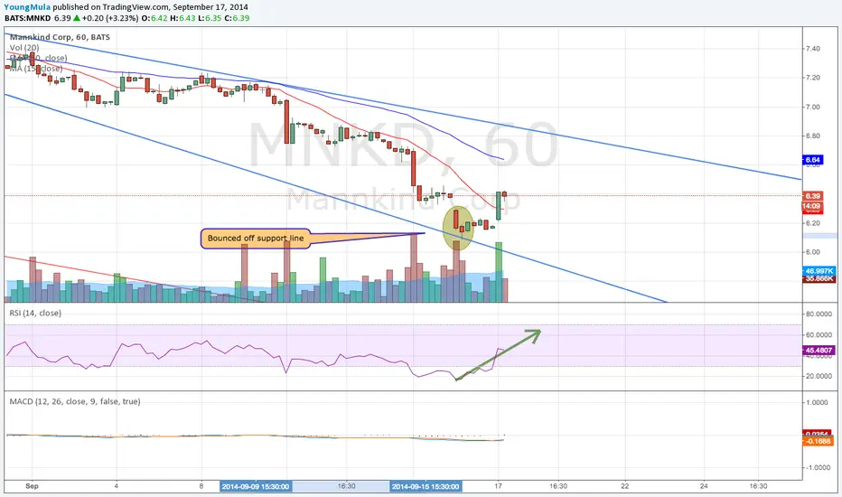
Task: Click the Sep date label on time axis
Action: click(x=33, y=486)
